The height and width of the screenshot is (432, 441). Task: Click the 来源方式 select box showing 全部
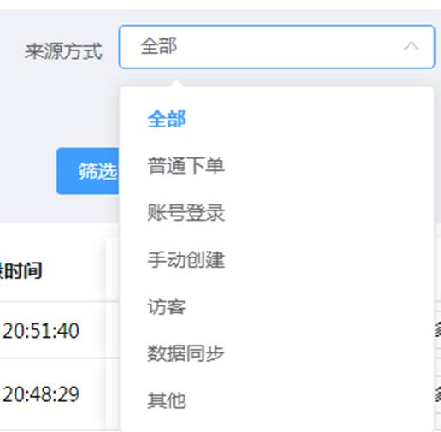pos(277,47)
